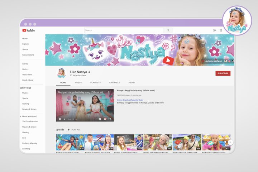
Task: Pause the featured birthday song video
Action: pyautogui.click(x=60, y=119)
